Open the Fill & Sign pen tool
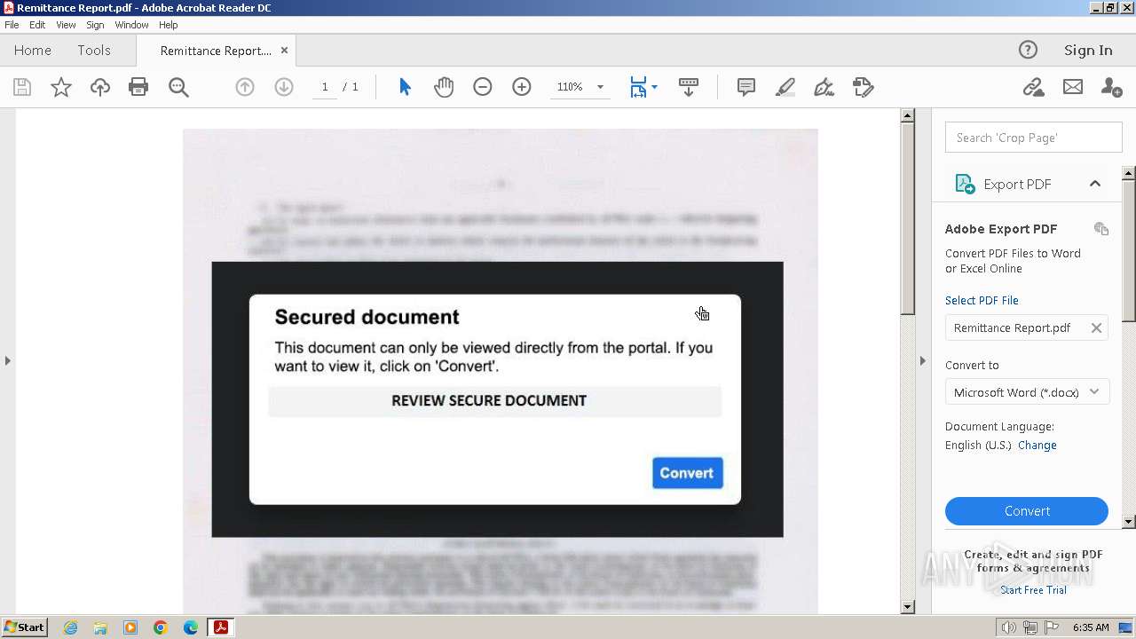This screenshot has width=1136, height=639. (x=824, y=87)
